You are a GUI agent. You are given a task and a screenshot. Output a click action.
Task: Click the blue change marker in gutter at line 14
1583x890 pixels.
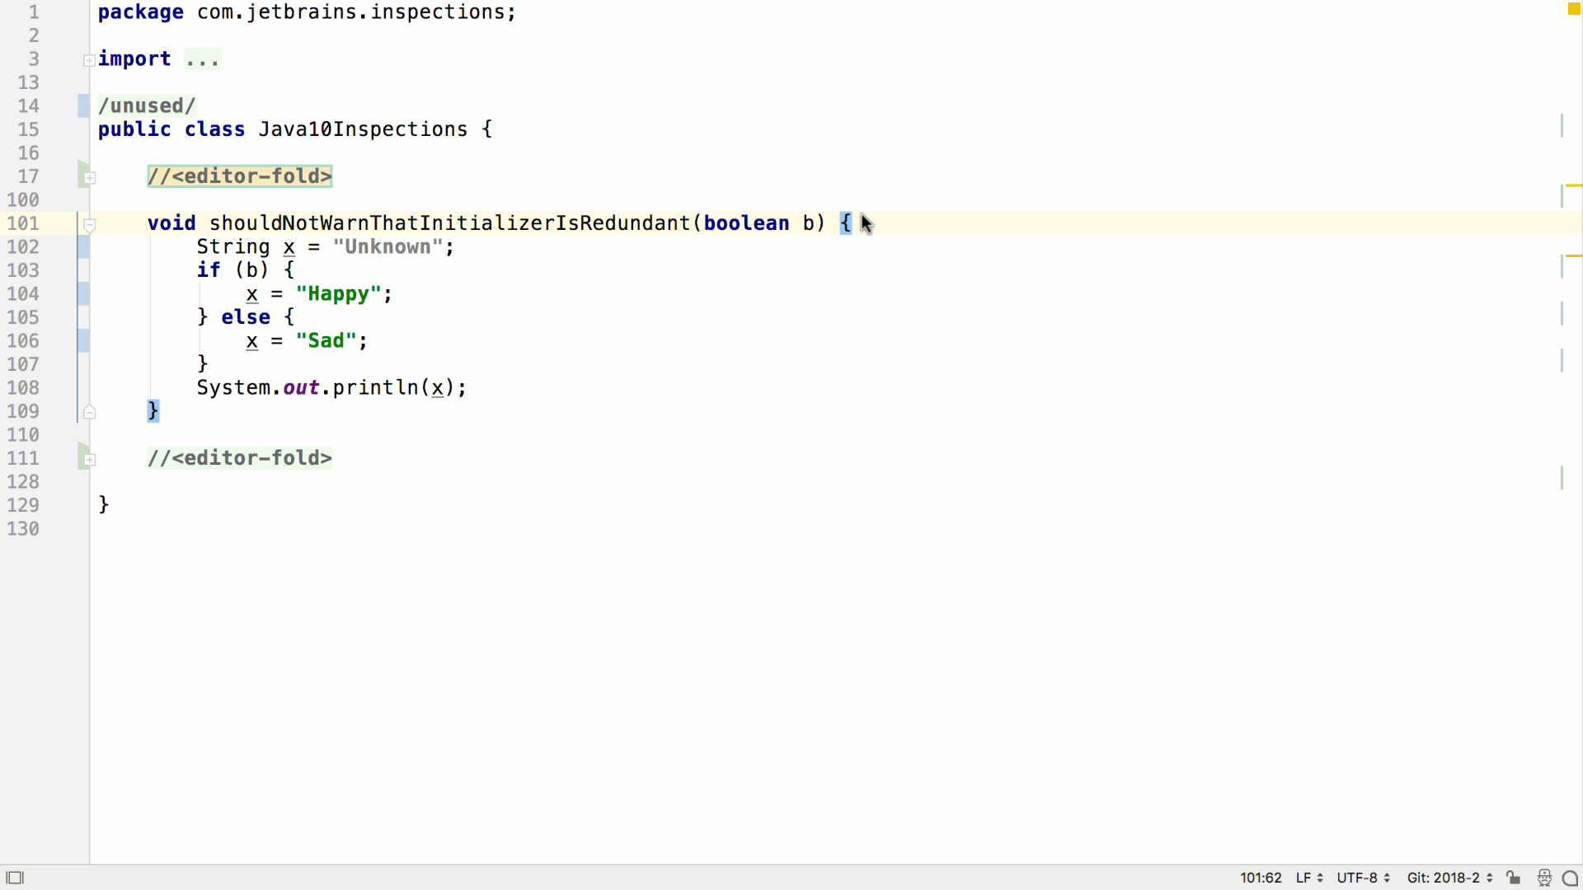pos(82,105)
